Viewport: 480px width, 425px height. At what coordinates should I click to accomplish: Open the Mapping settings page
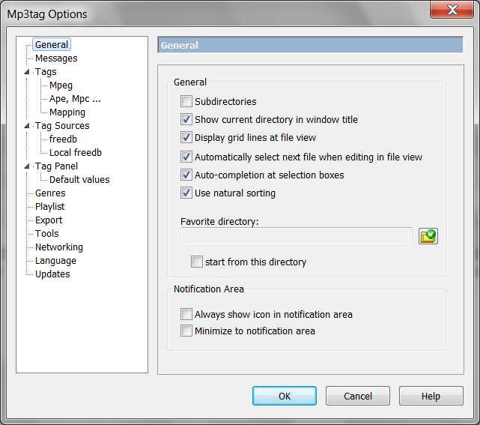(x=67, y=112)
